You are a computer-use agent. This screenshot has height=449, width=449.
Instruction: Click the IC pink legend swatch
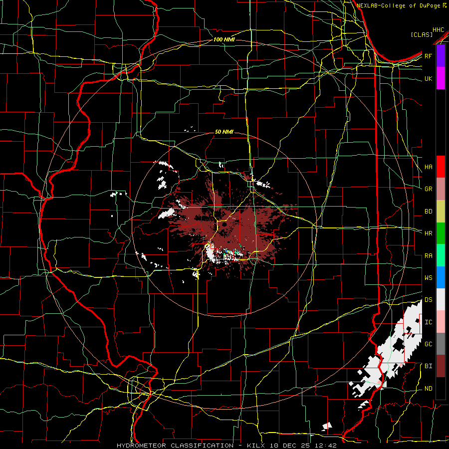(x=441, y=322)
